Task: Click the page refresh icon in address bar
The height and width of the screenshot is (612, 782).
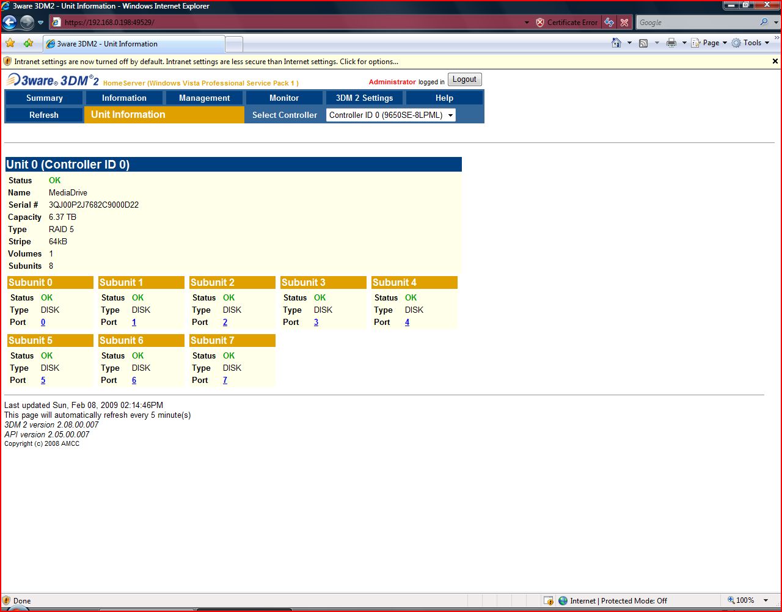Action: 609,23
